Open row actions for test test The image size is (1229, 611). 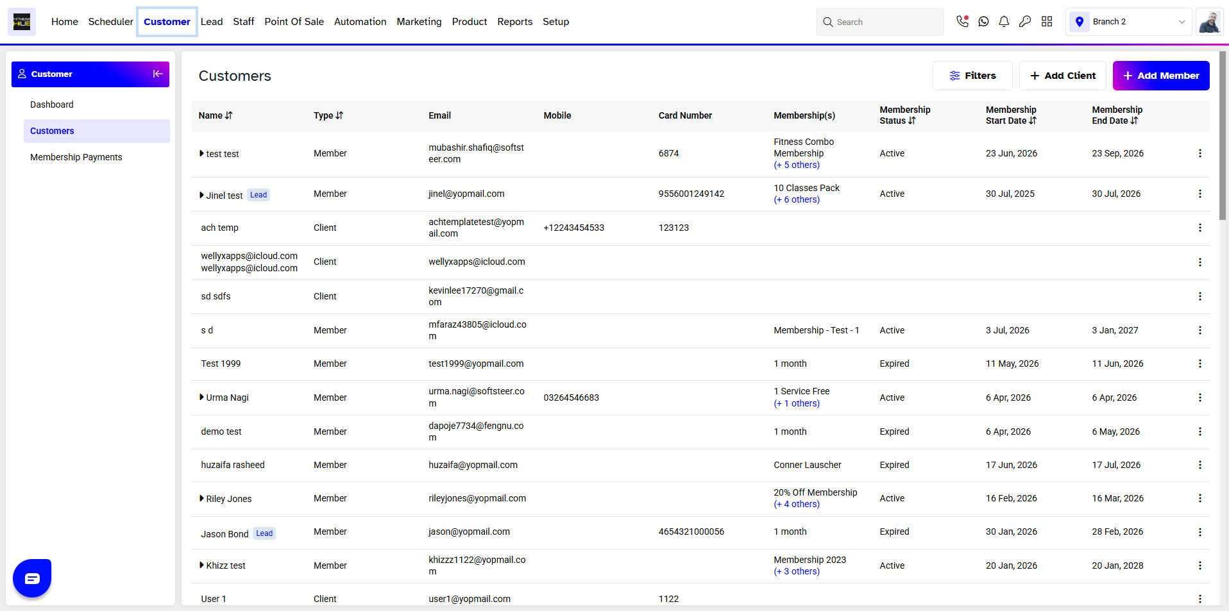click(x=1200, y=153)
